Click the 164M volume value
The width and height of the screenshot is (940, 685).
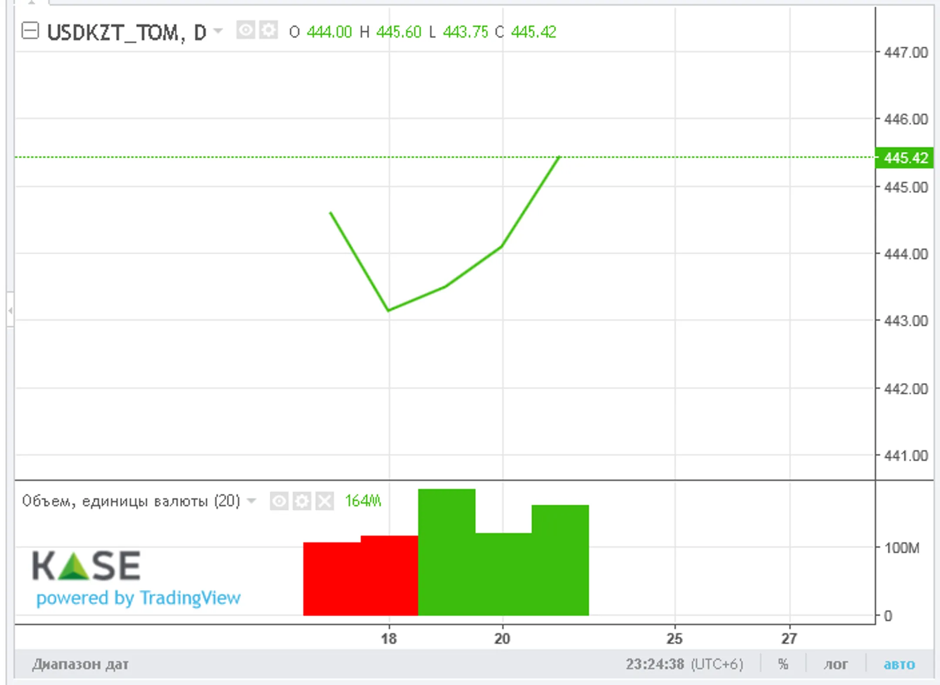363,501
